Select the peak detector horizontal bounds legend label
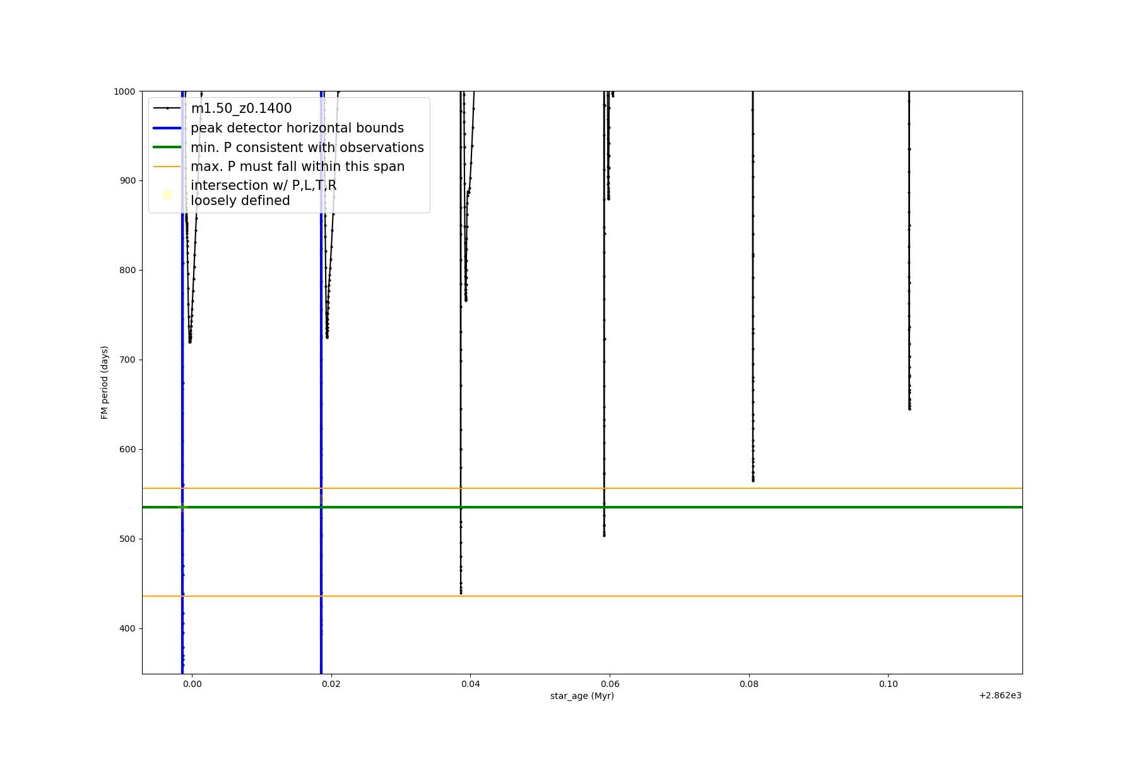Image resolution: width=1136 pixels, height=757 pixels. point(297,128)
